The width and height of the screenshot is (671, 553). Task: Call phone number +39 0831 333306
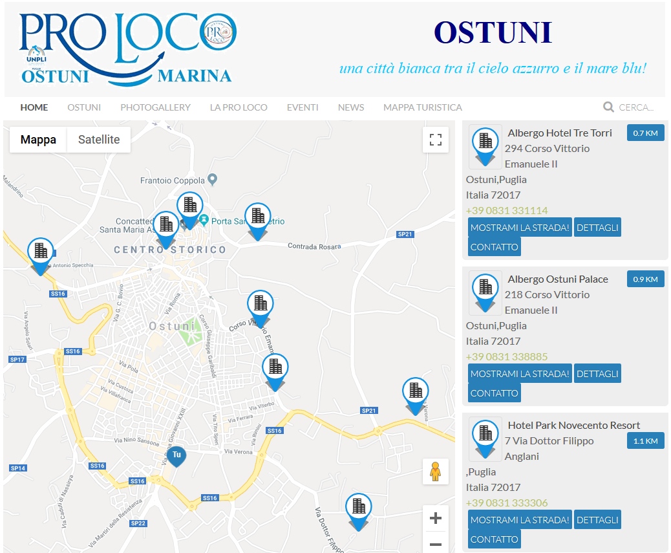[x=507, y=503]
